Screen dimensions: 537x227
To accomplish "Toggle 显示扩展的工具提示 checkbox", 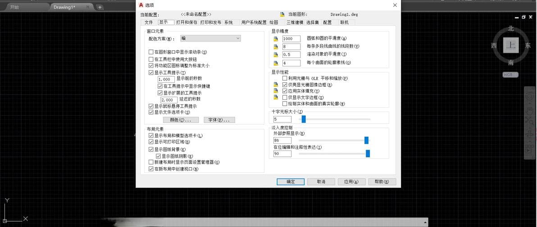I will 160,93.
